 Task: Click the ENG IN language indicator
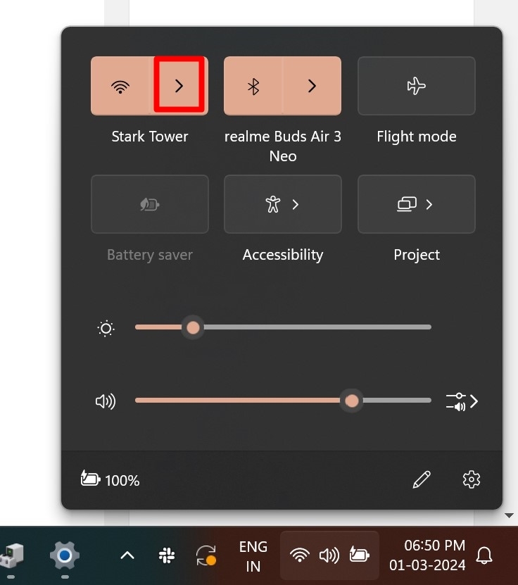coord(253,555)
